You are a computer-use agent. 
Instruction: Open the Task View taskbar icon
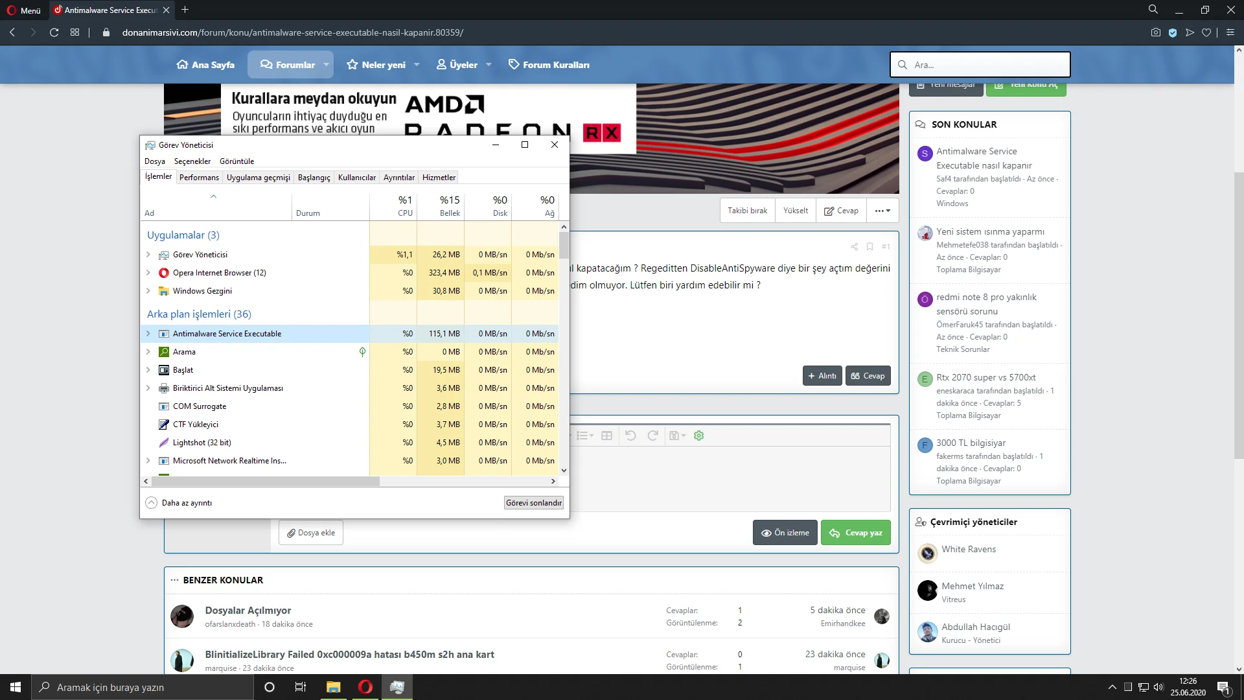[300, 687]
